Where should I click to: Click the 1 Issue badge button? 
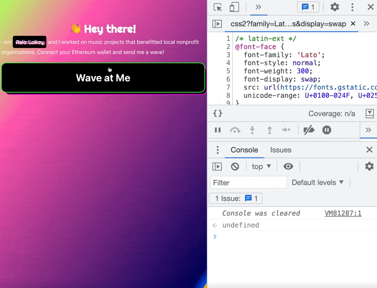click(236, 199)
